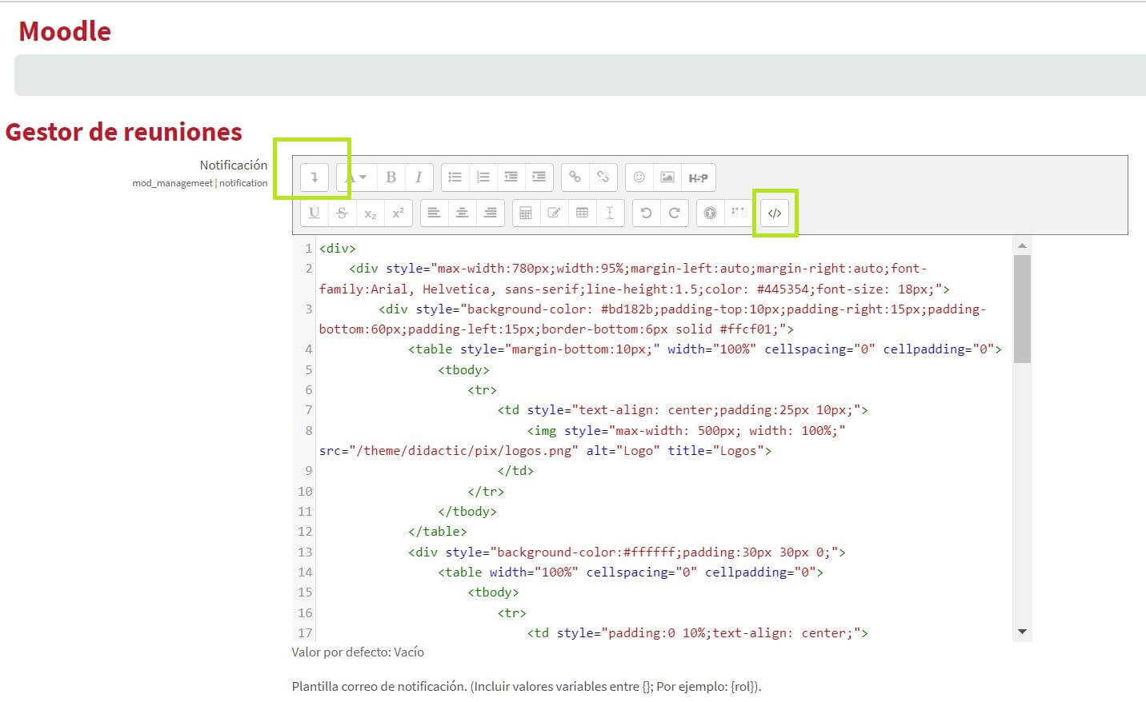Align text to the left
The width and height of the screenshot is (1146, 702).
(435, 213)
